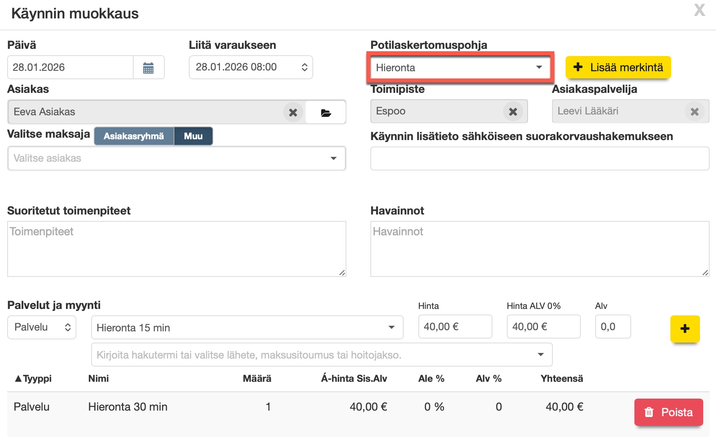Delete the Hieronta 30 min row with Poista
Viewport: 716px width, 437px height.
point(668,412)
